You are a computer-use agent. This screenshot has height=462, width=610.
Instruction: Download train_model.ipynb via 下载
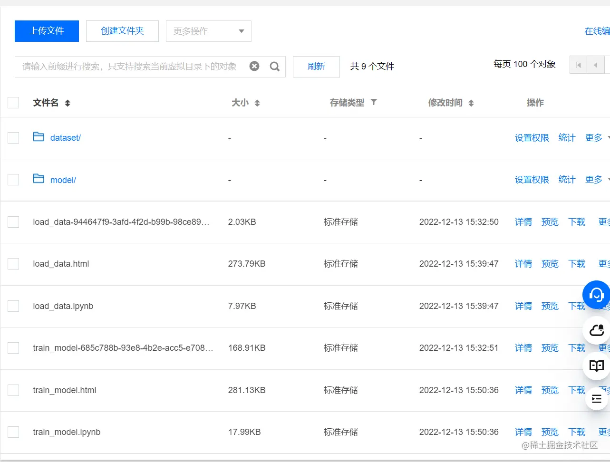(x=577, y=432)
